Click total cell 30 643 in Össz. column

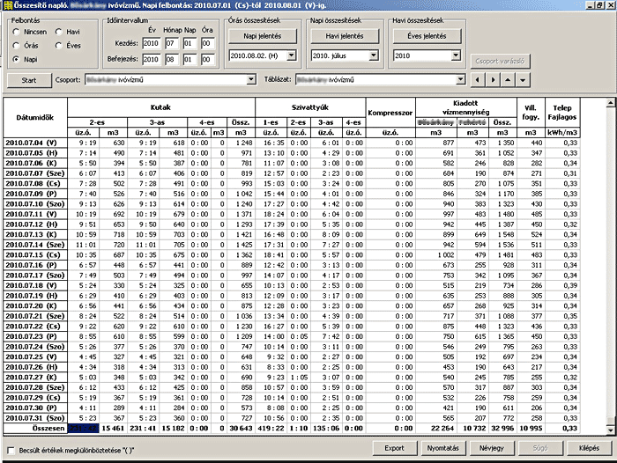coord(241,429)
